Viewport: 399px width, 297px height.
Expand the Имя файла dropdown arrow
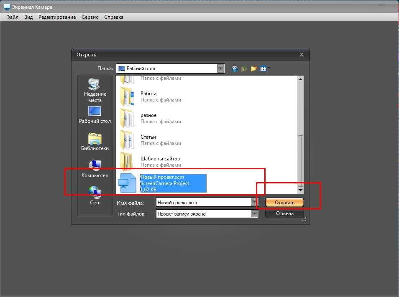(x=254, y=203)
